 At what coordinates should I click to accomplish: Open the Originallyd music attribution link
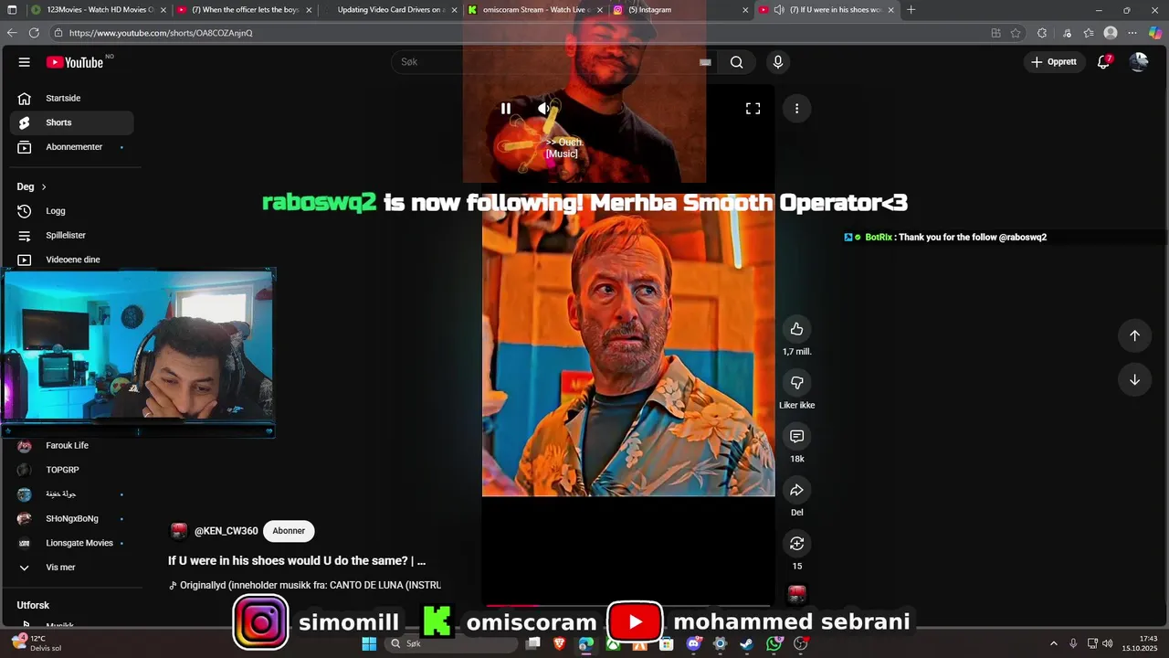(x=305, y=585)
